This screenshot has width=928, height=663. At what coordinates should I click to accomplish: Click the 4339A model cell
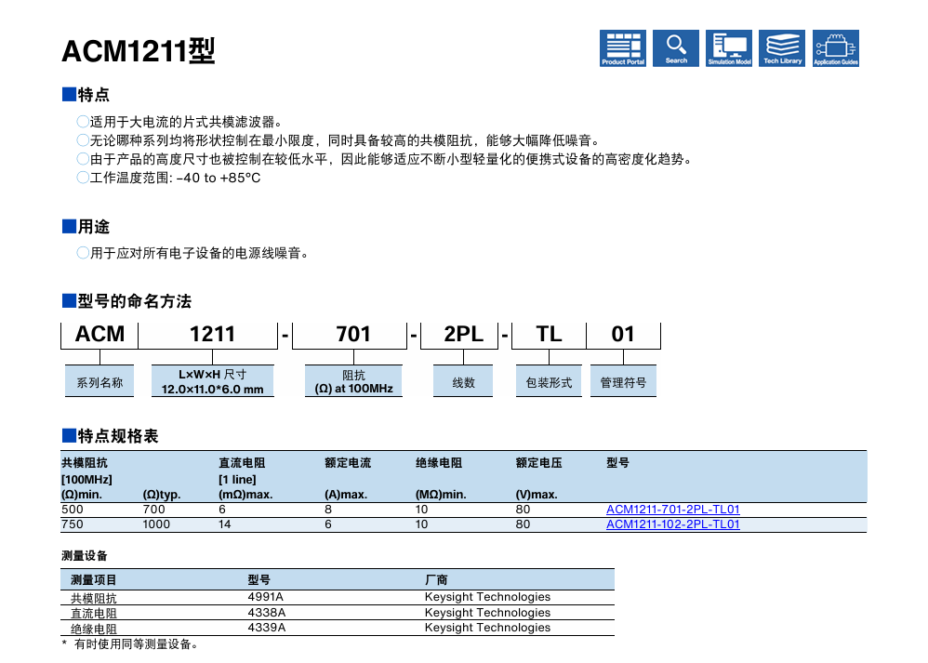coord(266,628)
